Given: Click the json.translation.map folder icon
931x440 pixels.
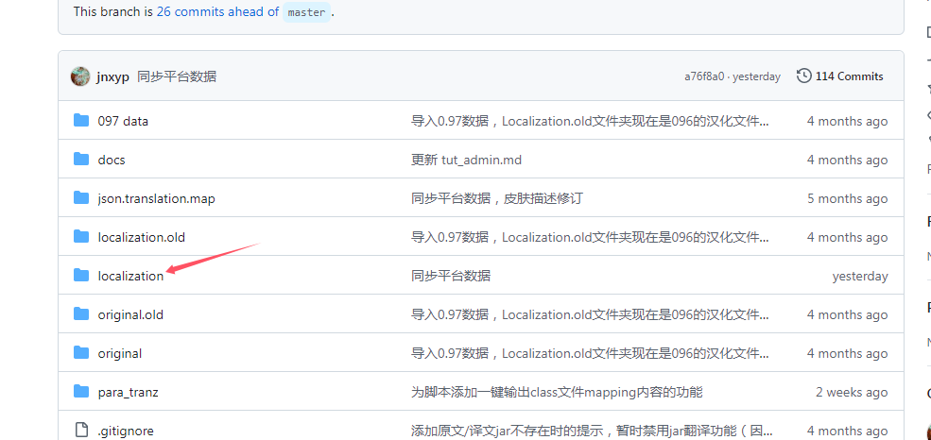Looking at the screenshot, I should point(81,198).
